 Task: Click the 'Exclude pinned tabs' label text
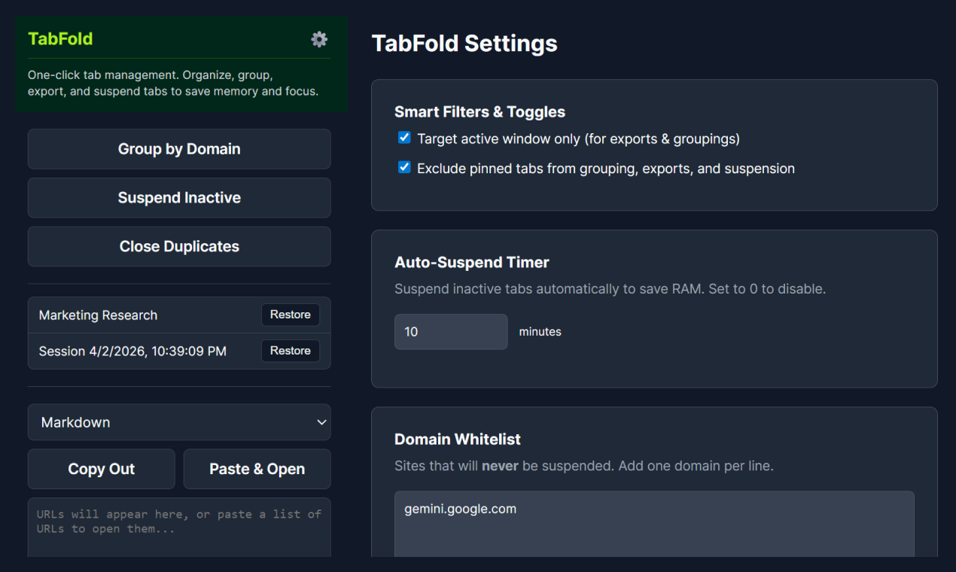click(605, 169)
